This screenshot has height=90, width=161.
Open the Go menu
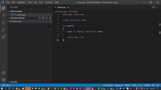point(35,2)
